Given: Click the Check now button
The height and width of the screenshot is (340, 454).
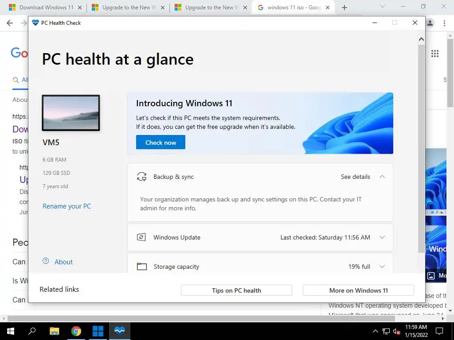Looking at the screenshot, I should pos(160,142).
